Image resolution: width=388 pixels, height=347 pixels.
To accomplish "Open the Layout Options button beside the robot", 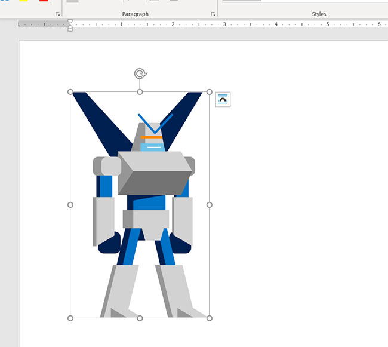I will [x=223, y=99].
